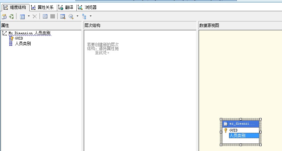Click the Delete X toolbar icon
The height and width of the screenshot is (151, 282).
click(x=35, y=16)
